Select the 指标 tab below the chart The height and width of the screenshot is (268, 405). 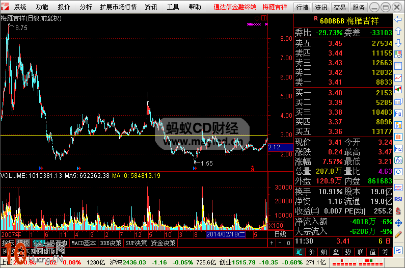[x=8, y=243]
